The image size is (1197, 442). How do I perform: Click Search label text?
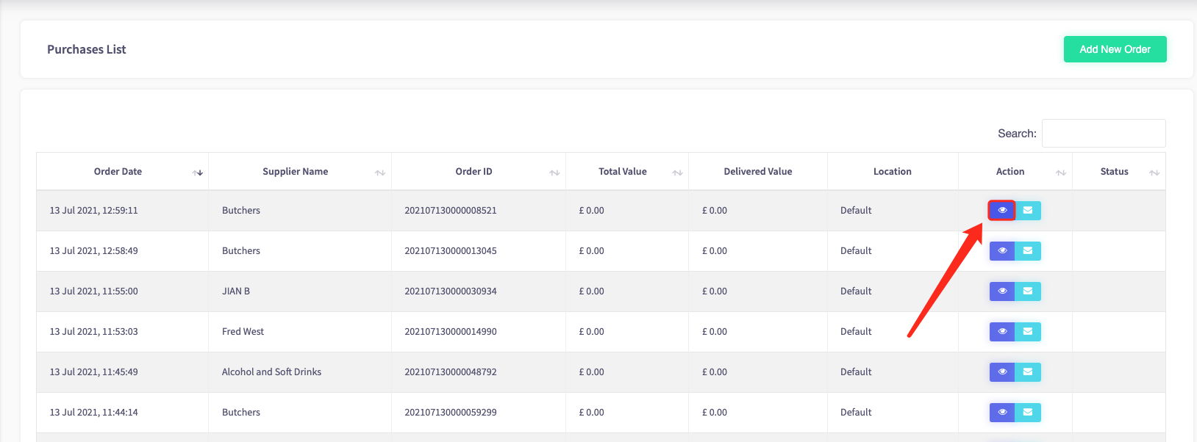pyautogui.click(x=1017, y=134)
